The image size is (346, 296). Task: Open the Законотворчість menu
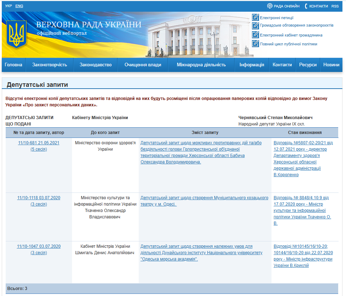pyautogui.click(x=49, y=65)
